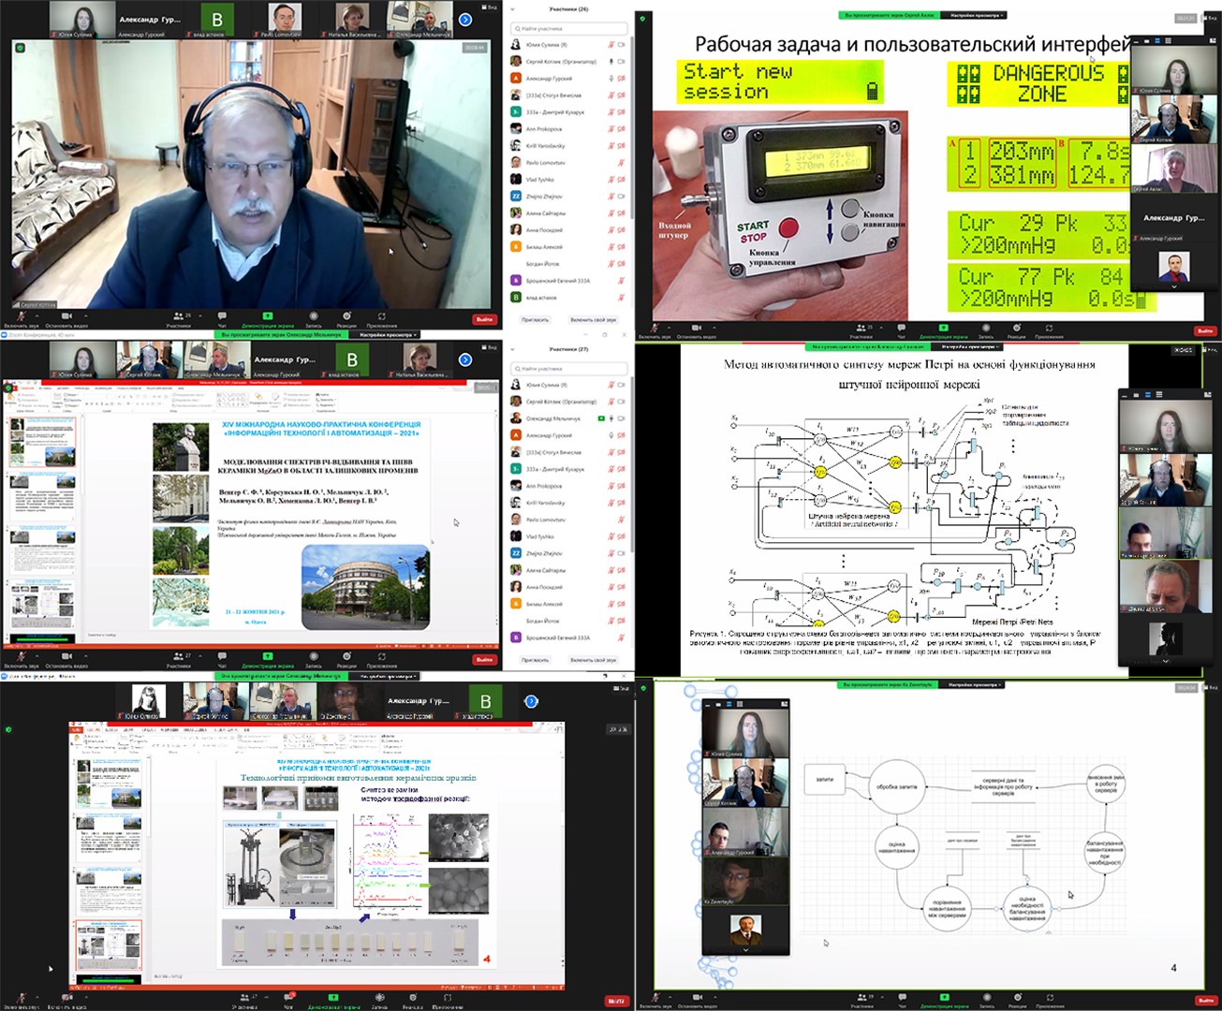Click blue next arrow in conference title slide window
The height and width of the screenshot is (1011, 1222).
[465, 359]
